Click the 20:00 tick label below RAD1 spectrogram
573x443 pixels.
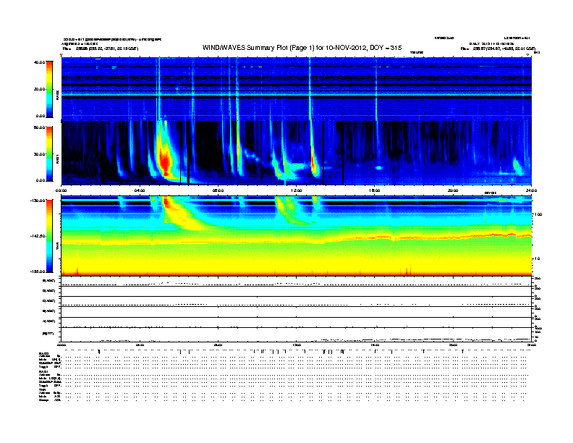(453, 190)
